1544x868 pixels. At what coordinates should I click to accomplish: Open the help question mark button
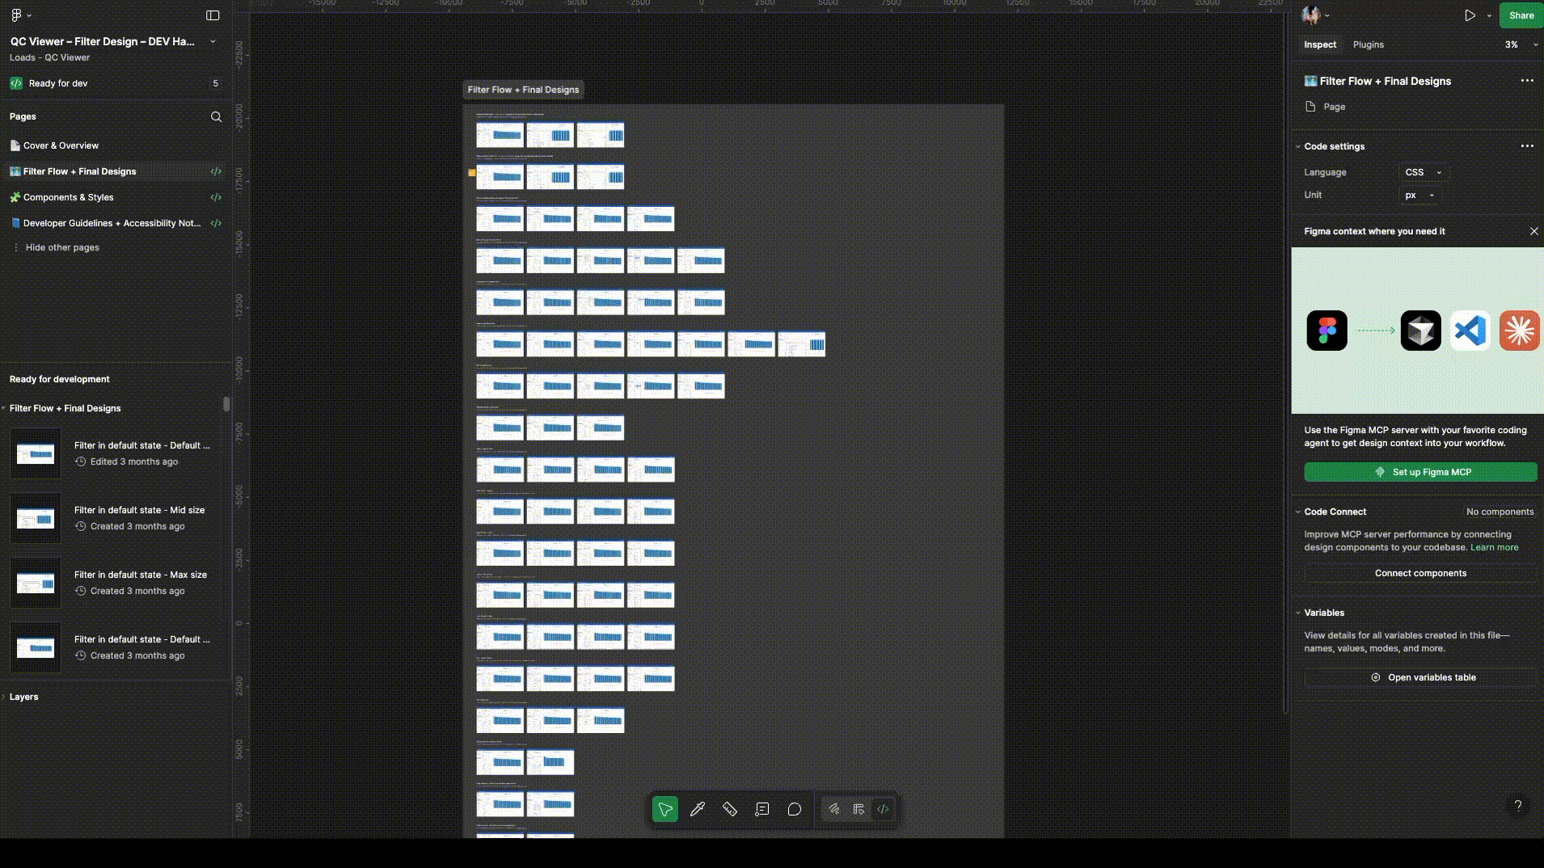(x=1518, y=806)
